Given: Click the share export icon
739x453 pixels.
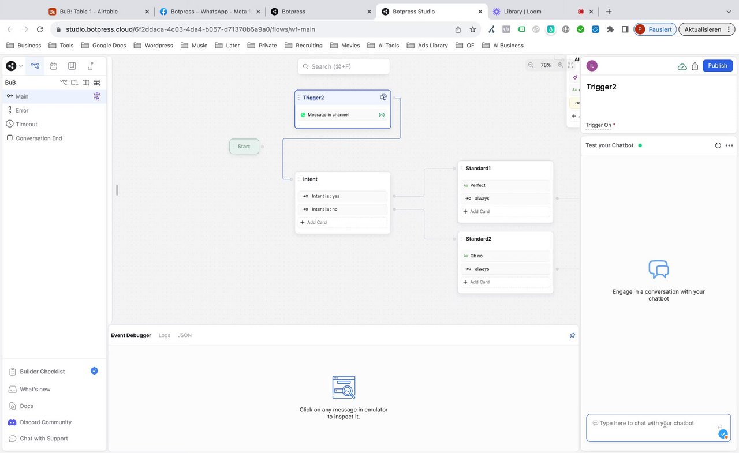Looking at the screenshot, I should pos(695,66).
